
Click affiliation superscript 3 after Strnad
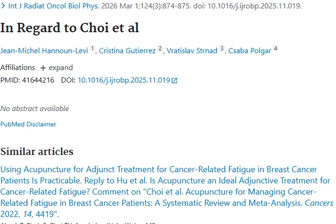coord(222,49)
